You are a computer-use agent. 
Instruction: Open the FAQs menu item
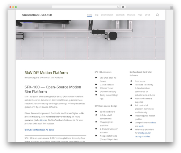[x=140, y=15]
